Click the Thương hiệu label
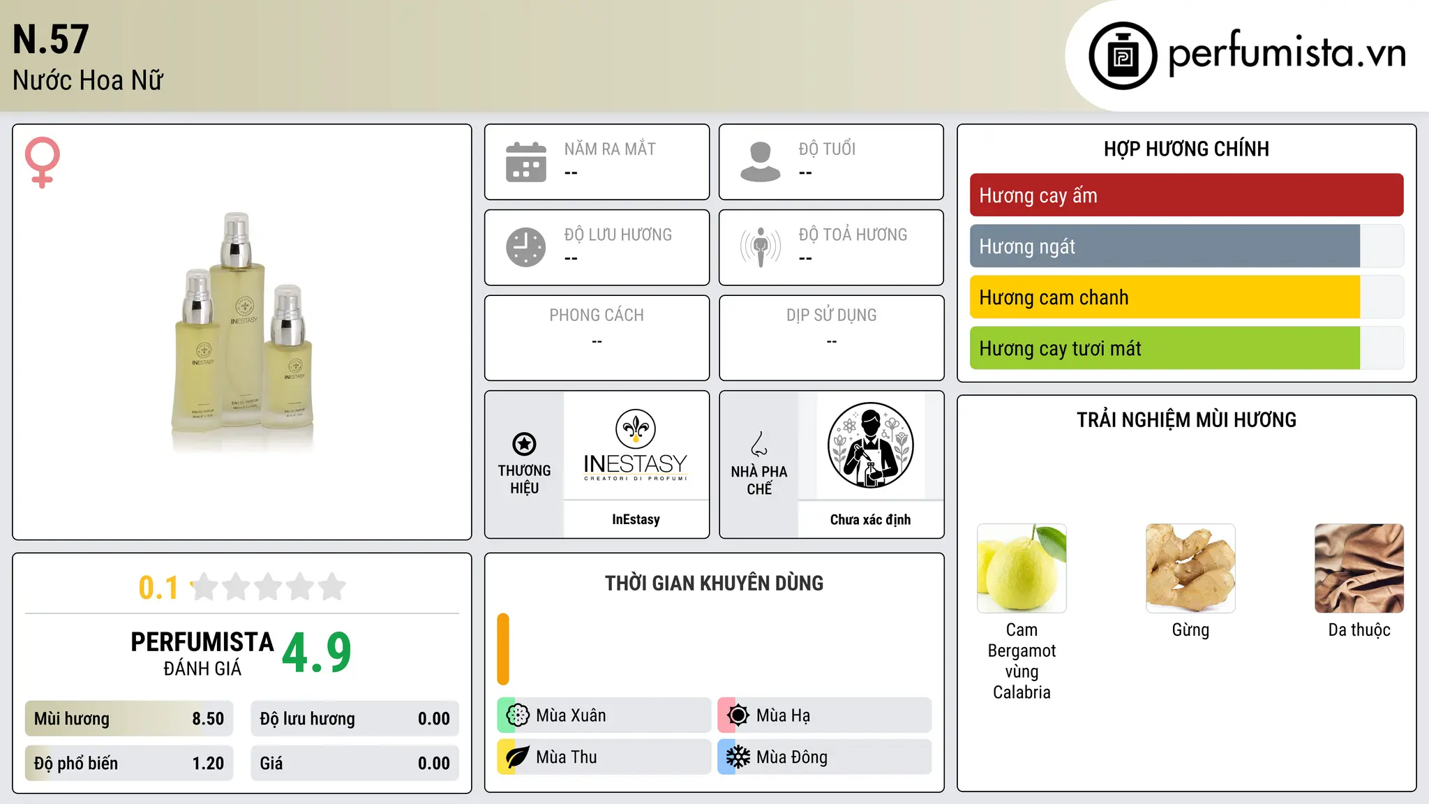 [x=524, y=479]
